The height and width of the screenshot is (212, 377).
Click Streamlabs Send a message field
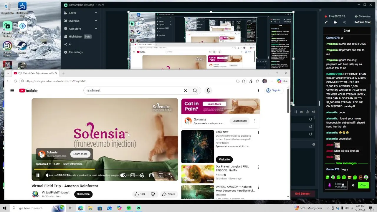tap(336, 185)
